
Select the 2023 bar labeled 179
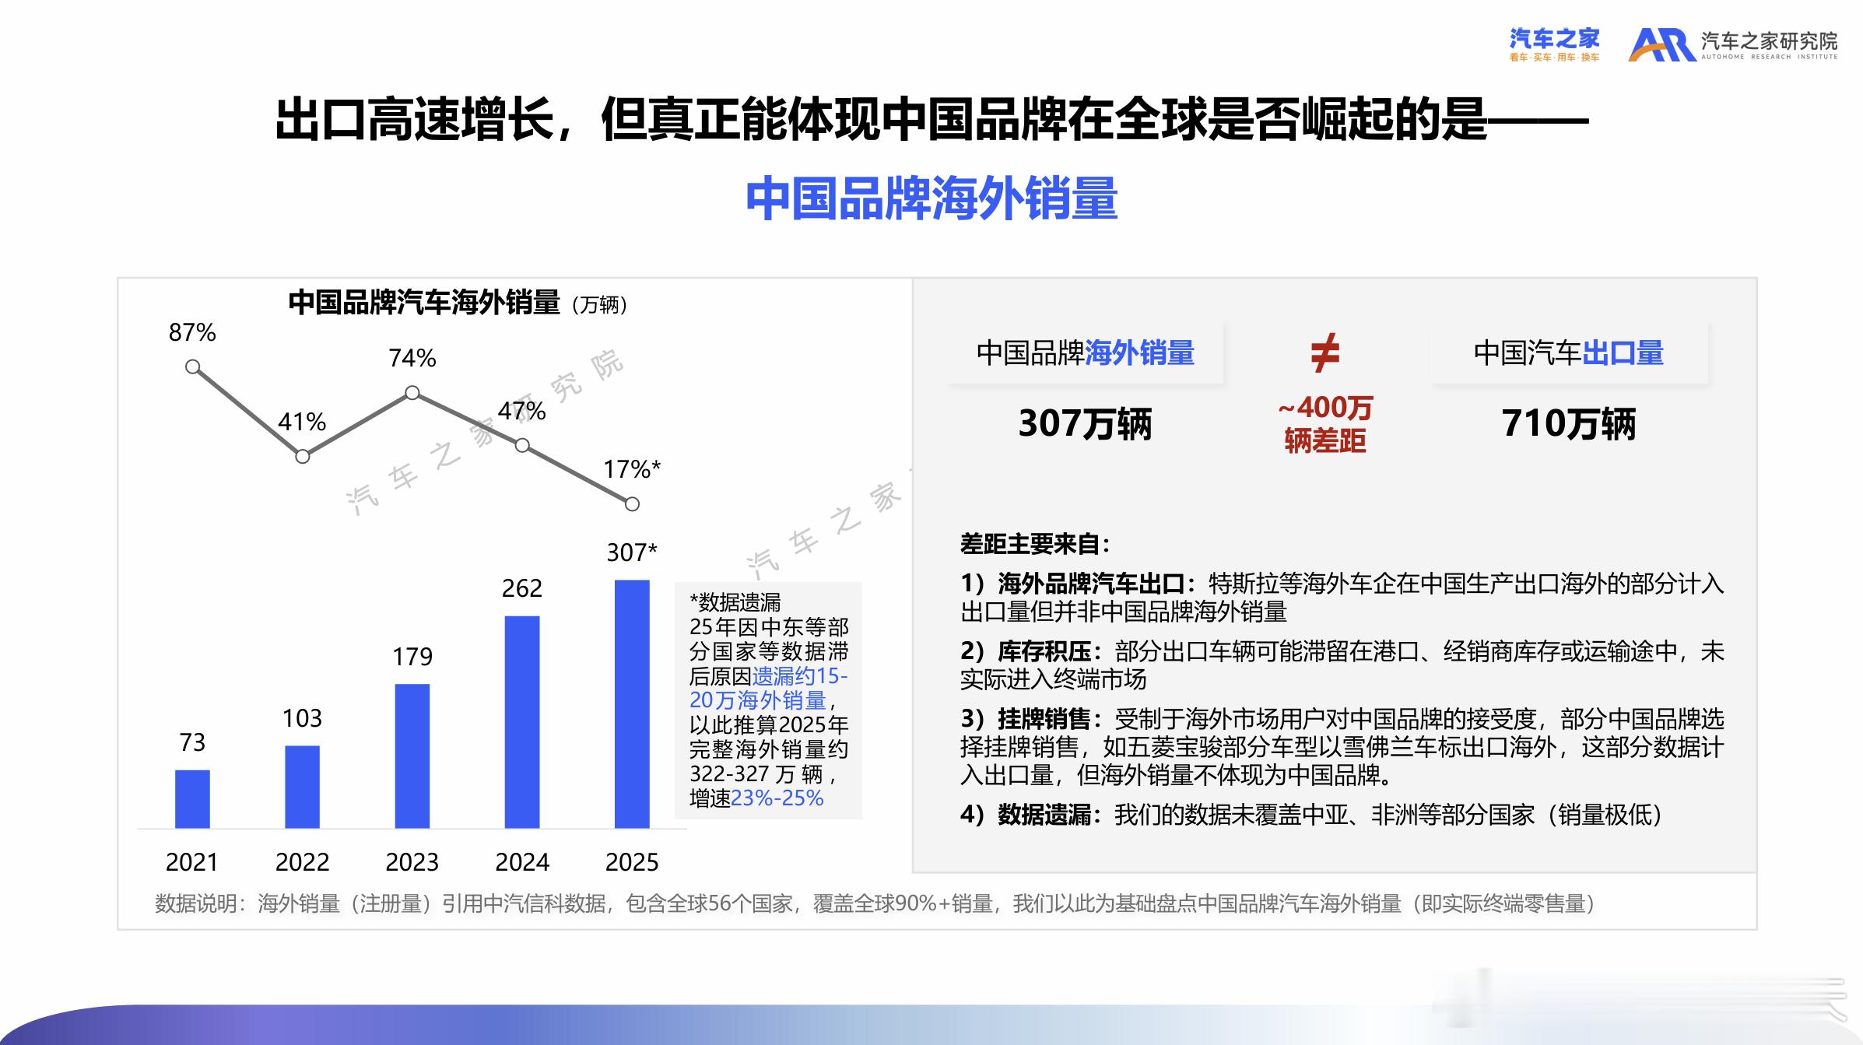(x=412, y=756)
